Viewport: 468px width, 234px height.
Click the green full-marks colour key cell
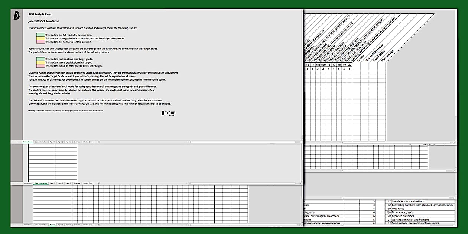coord(40,35)
